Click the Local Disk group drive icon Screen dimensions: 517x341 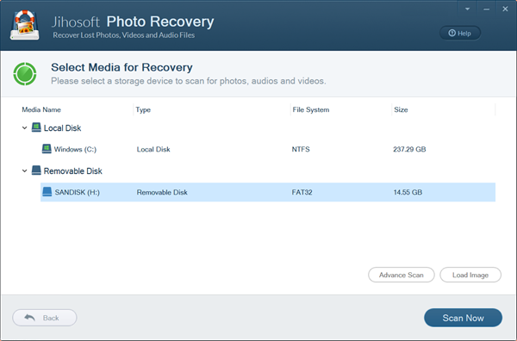click(36, 127)
